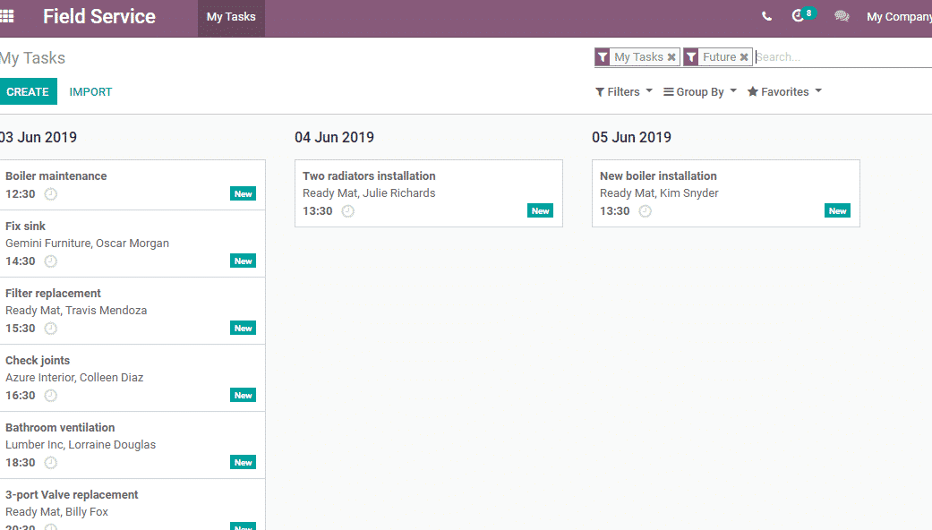Select the My Tasks menu item

click(231, 17)
